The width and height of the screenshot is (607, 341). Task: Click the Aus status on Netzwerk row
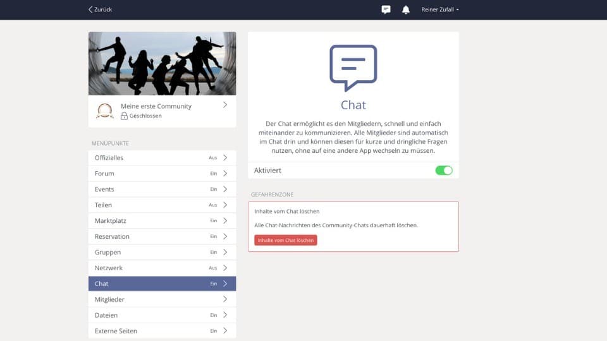point(213,268)
